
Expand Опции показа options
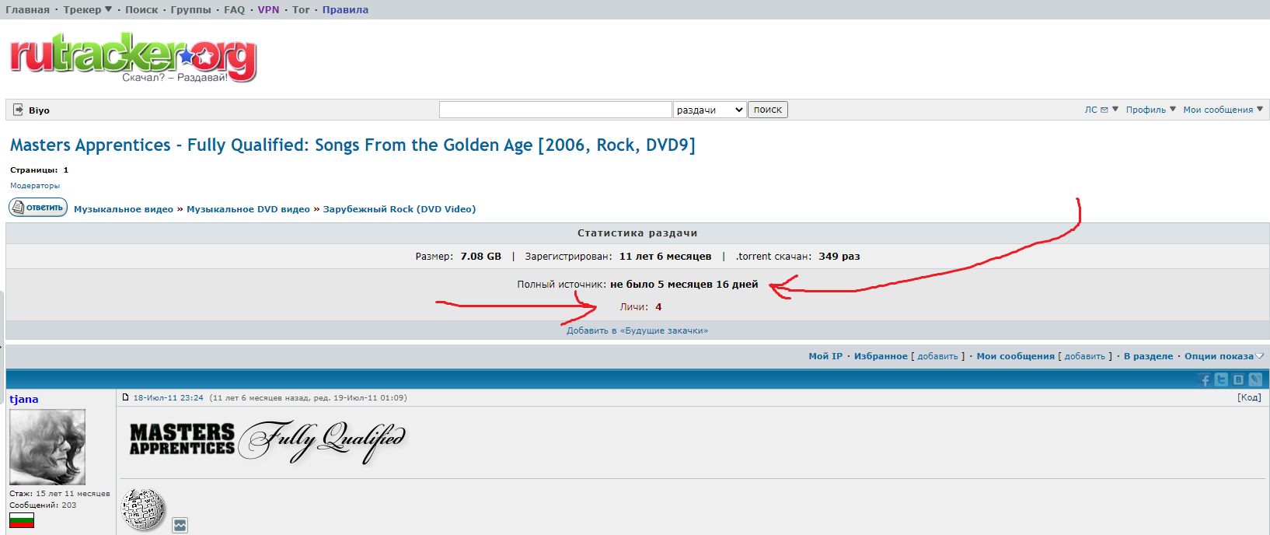1224,356
